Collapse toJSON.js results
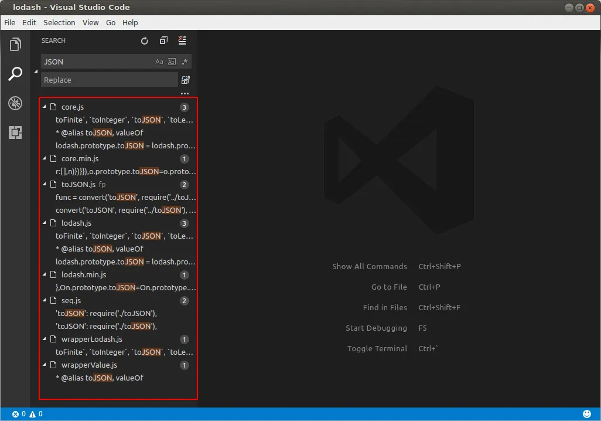 click(x=44, y=184)
